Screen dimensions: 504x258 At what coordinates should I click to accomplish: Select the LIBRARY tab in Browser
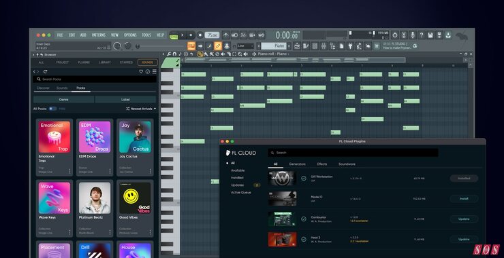[x=105, y=62]
